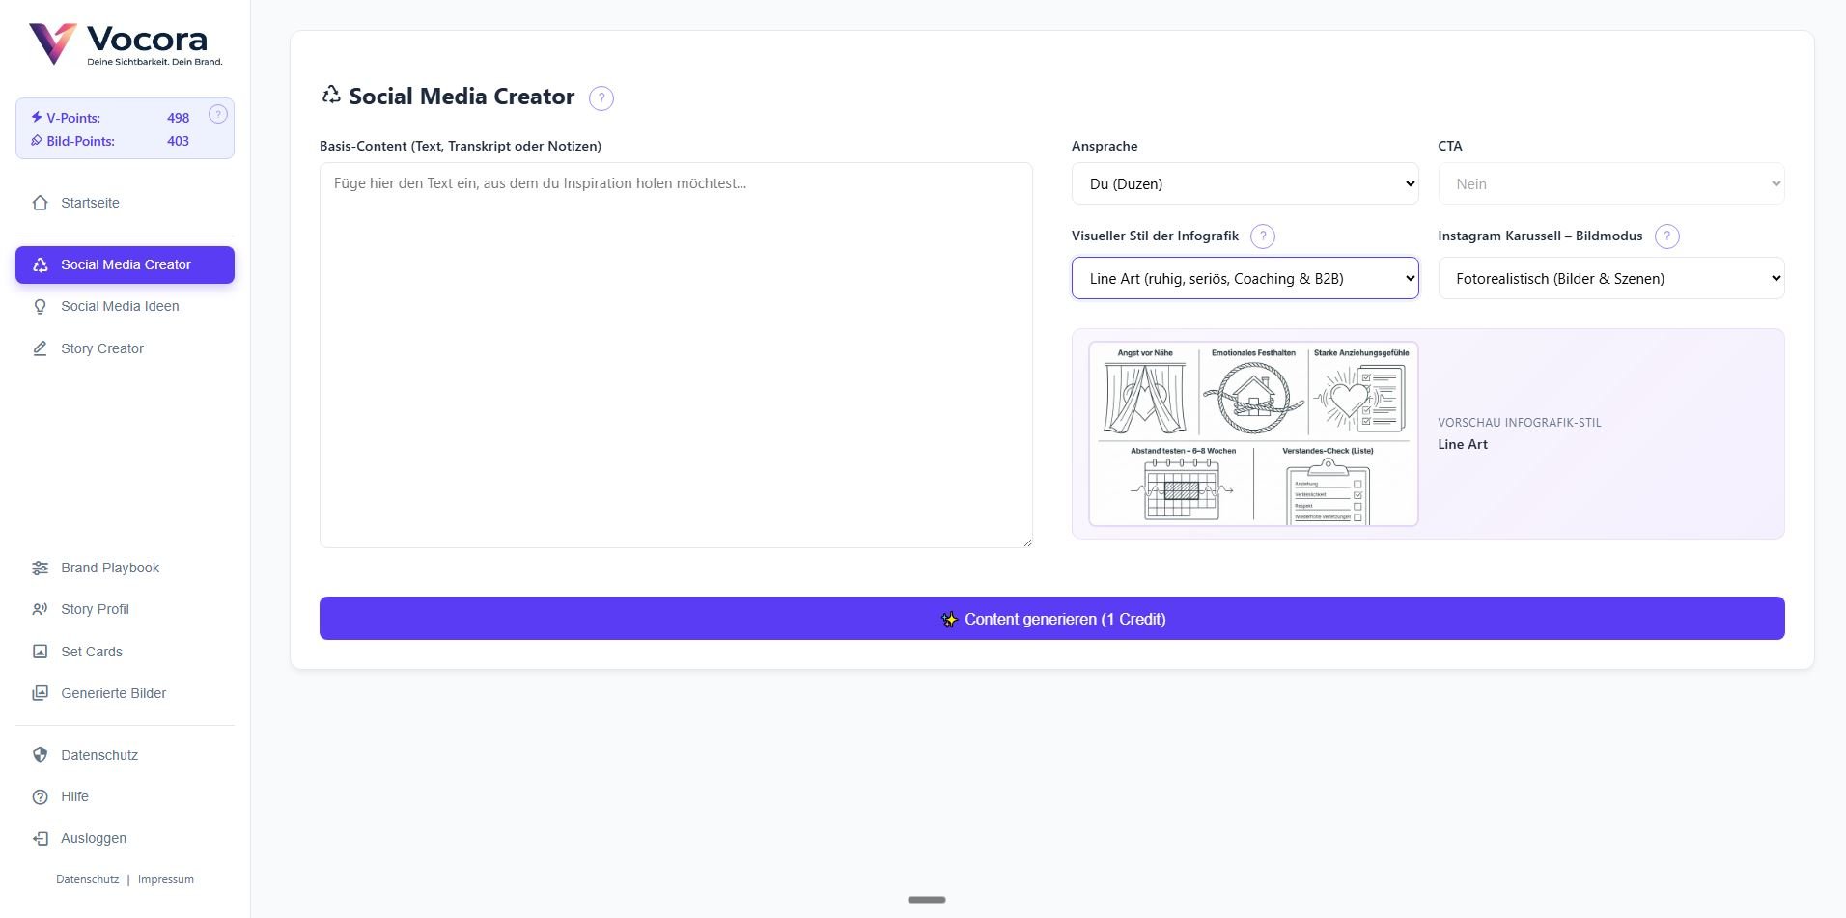Open help via the Hilfe question mark icon

pos(40,796)
